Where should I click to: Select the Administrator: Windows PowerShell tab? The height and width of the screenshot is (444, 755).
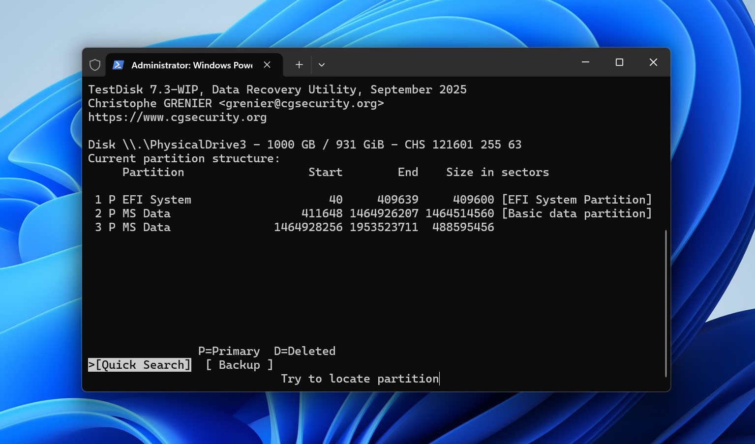pos(194,65)
